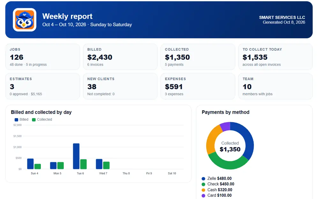This screenshot has width=319, height=199.
Task: Open the Collected card showing $1,350
Action: pyautogui.click(x=198, y=57)
